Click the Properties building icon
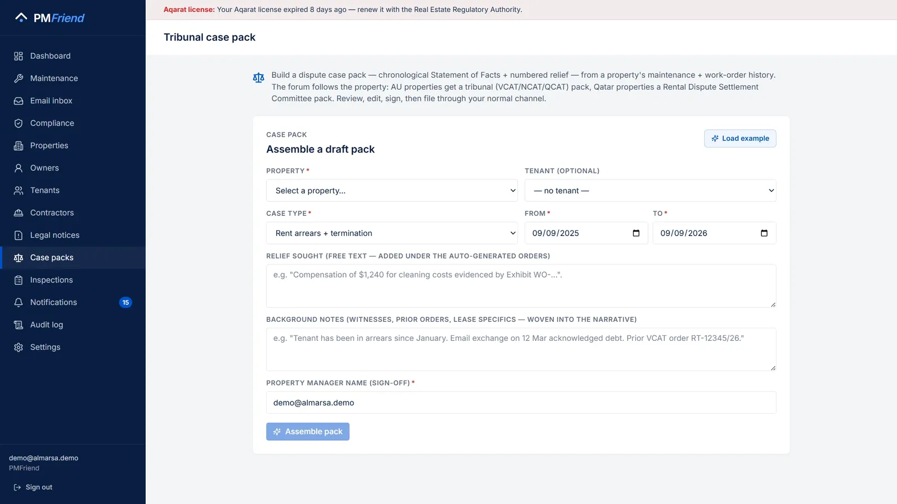Screen dimensions: 897x504 tap(19, 146)
